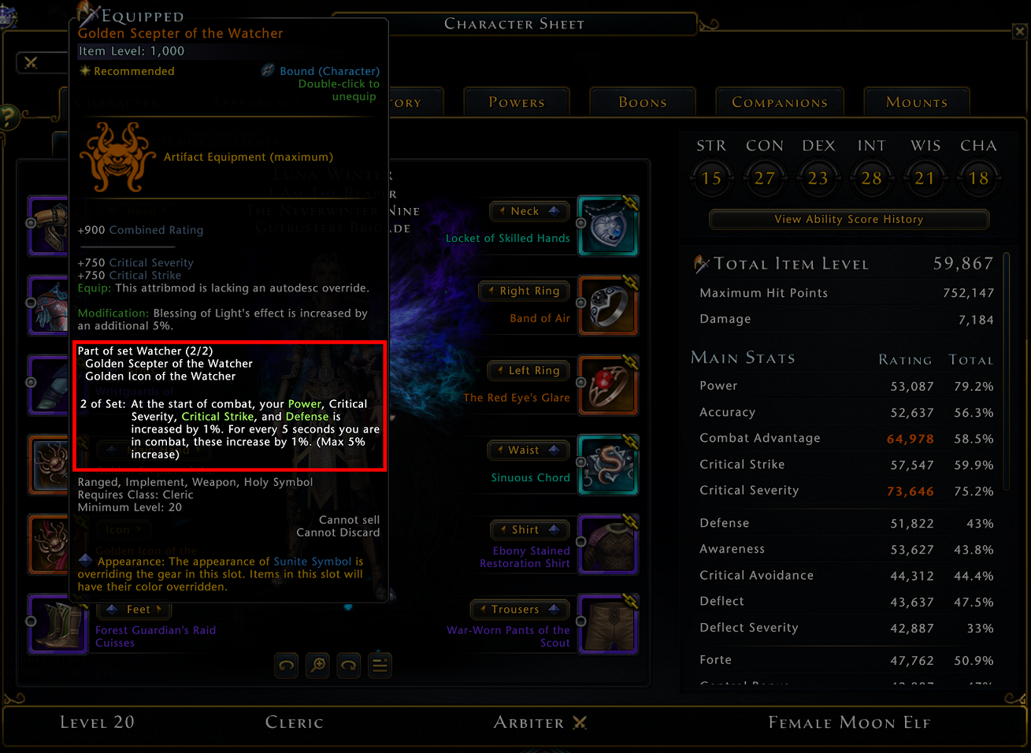This screenshot has height=753, width=1031.
Task: Click View Ability Score History button
Action: tap(849, 220)
